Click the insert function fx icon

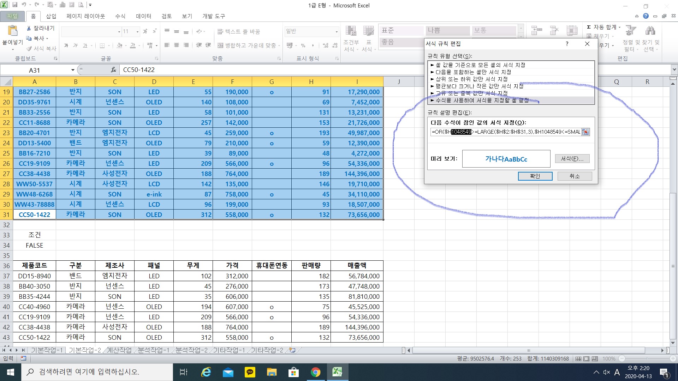pos(113,70)
